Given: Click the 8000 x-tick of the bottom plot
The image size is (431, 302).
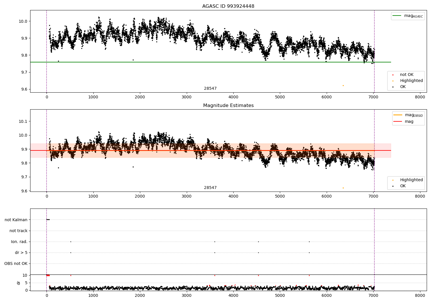Looking at the screenshot, I should [x=420, y=295].
